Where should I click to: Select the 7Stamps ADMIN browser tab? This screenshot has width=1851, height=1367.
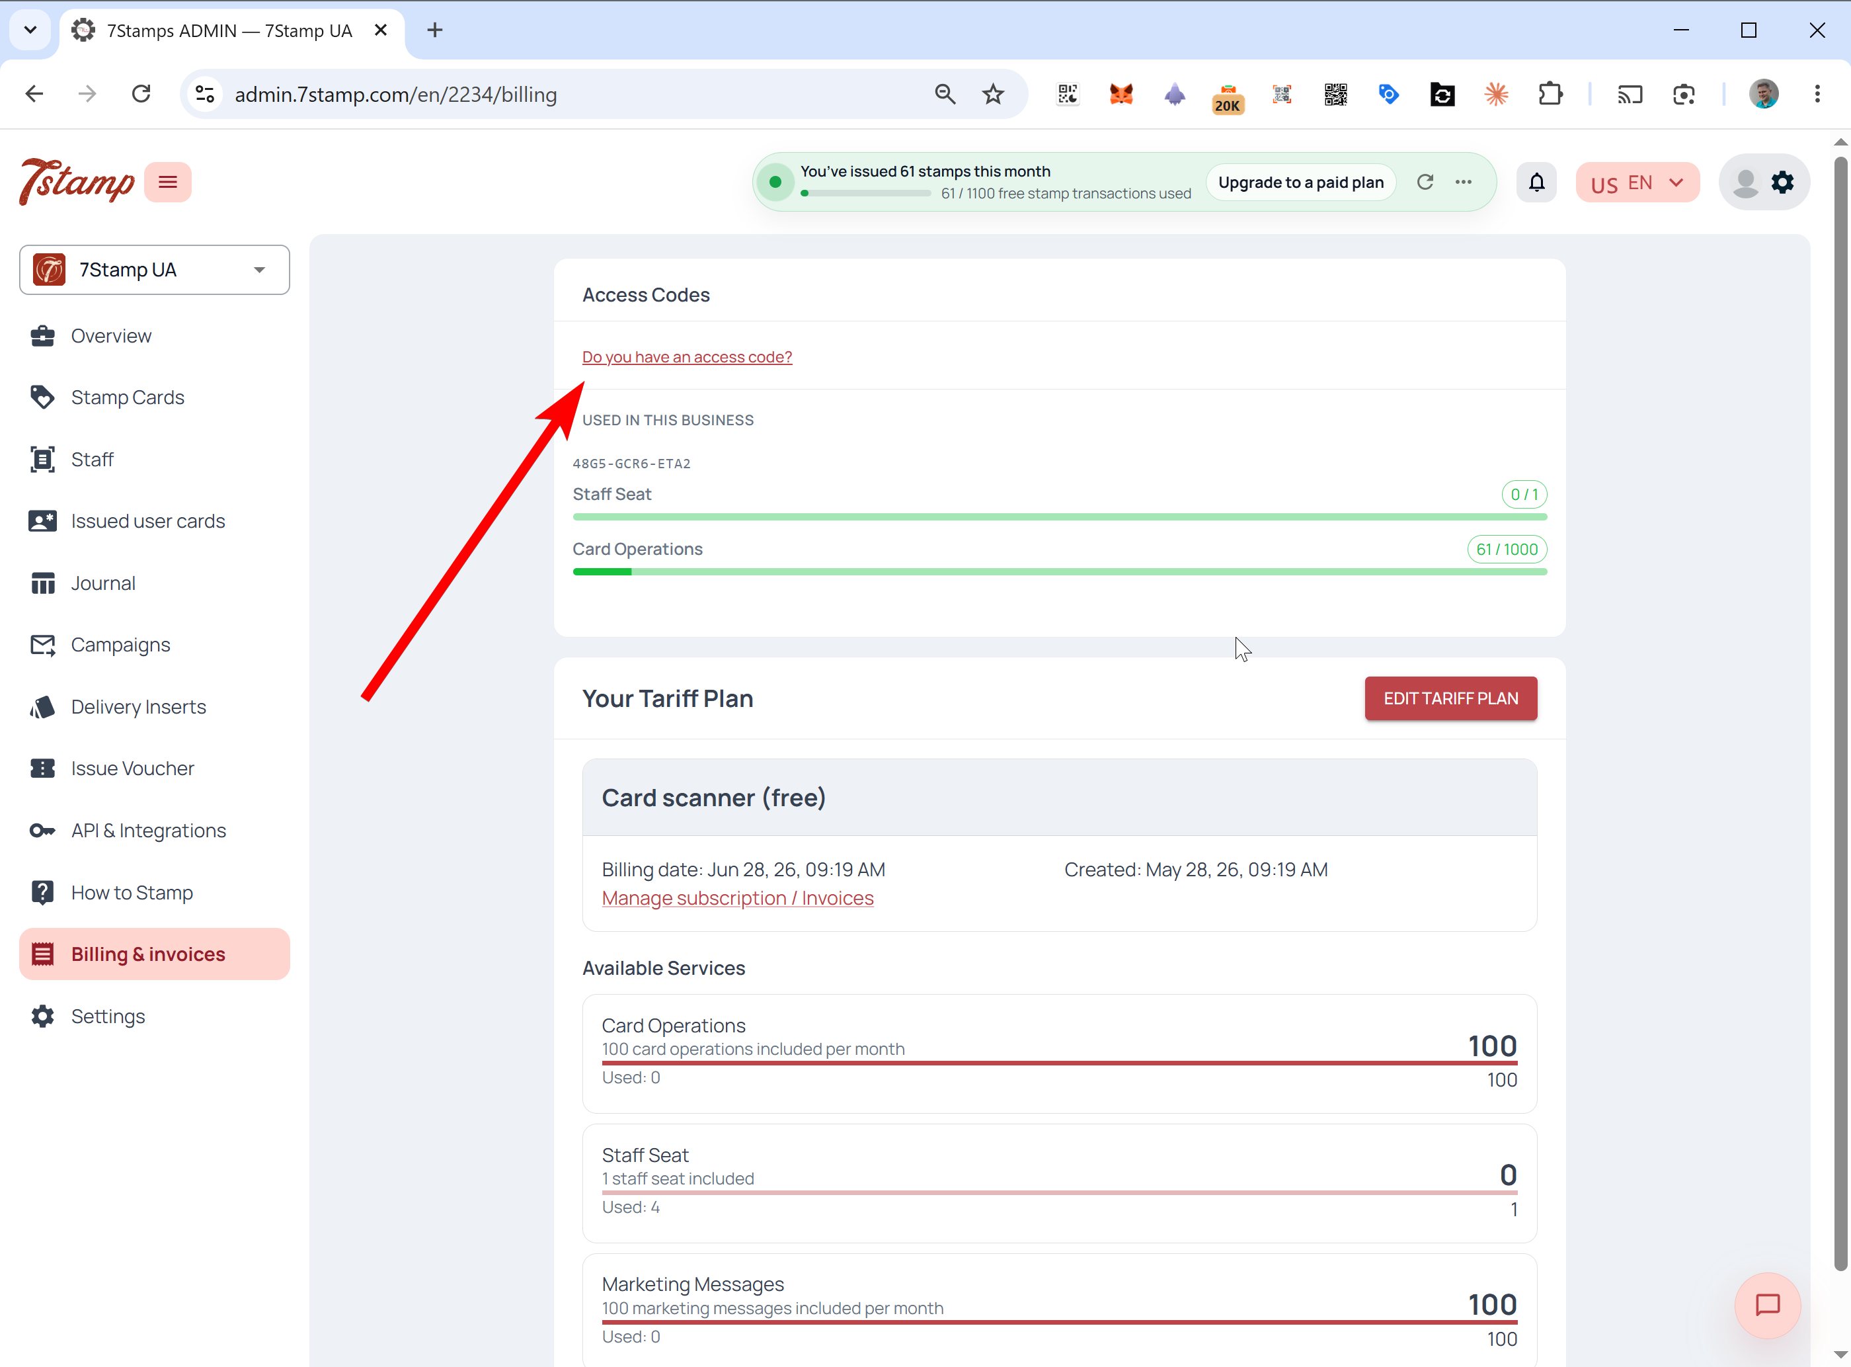[231, 30]
